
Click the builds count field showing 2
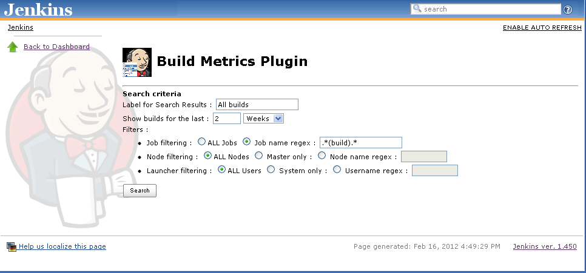coord(227,119)
